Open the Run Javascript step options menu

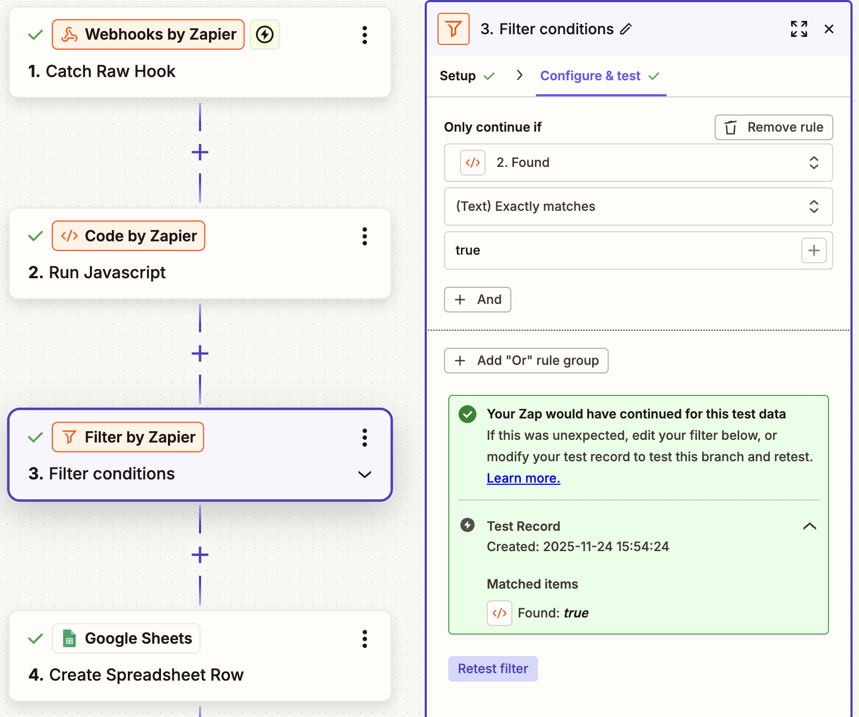click(x=365, y=236)
